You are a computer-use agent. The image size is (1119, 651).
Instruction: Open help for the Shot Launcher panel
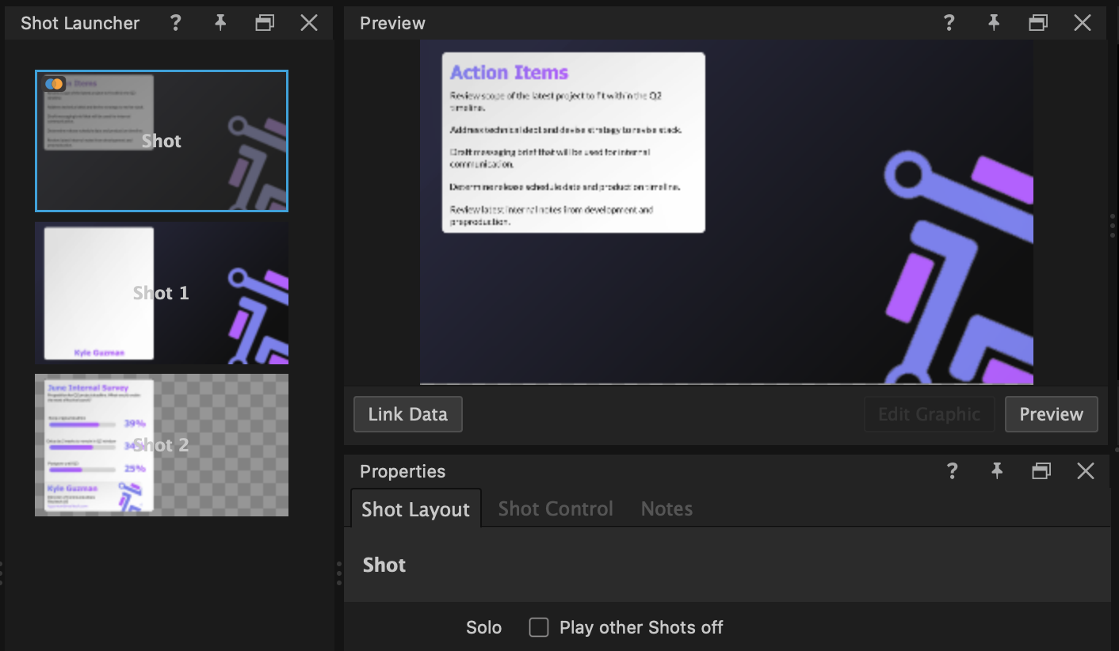[x=175, y=23]
